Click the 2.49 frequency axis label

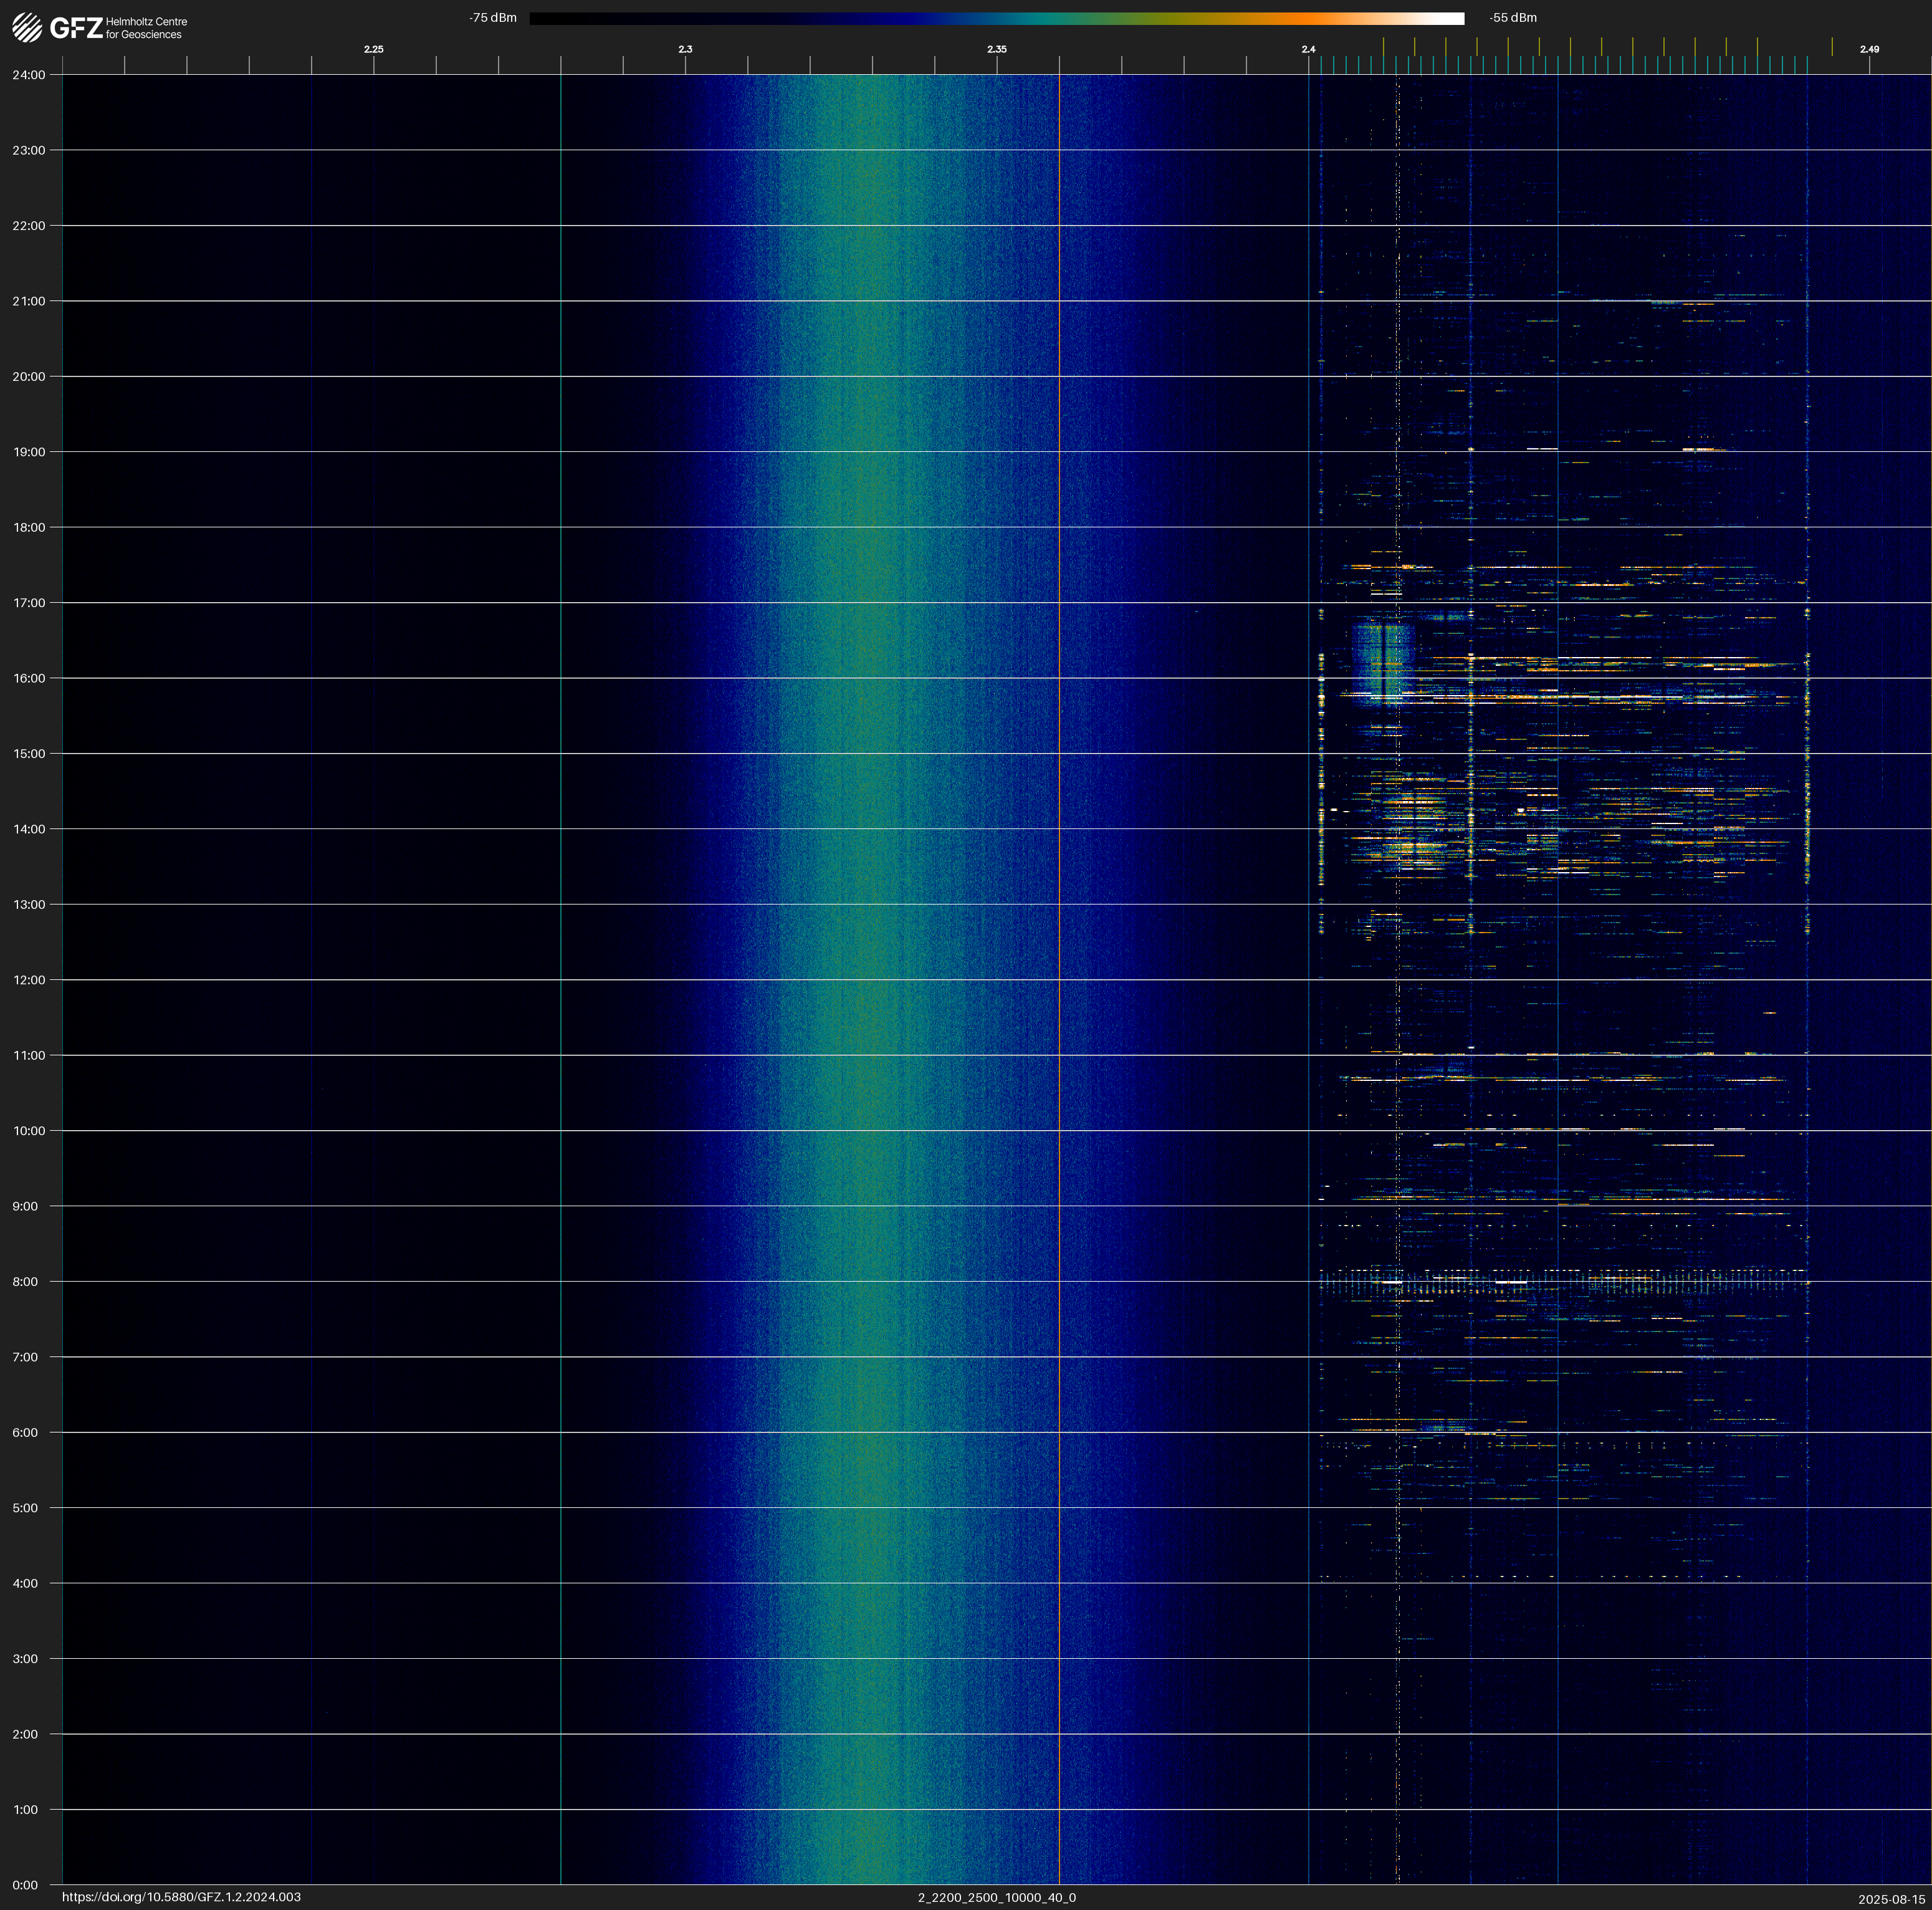(x=1868, y=49)
